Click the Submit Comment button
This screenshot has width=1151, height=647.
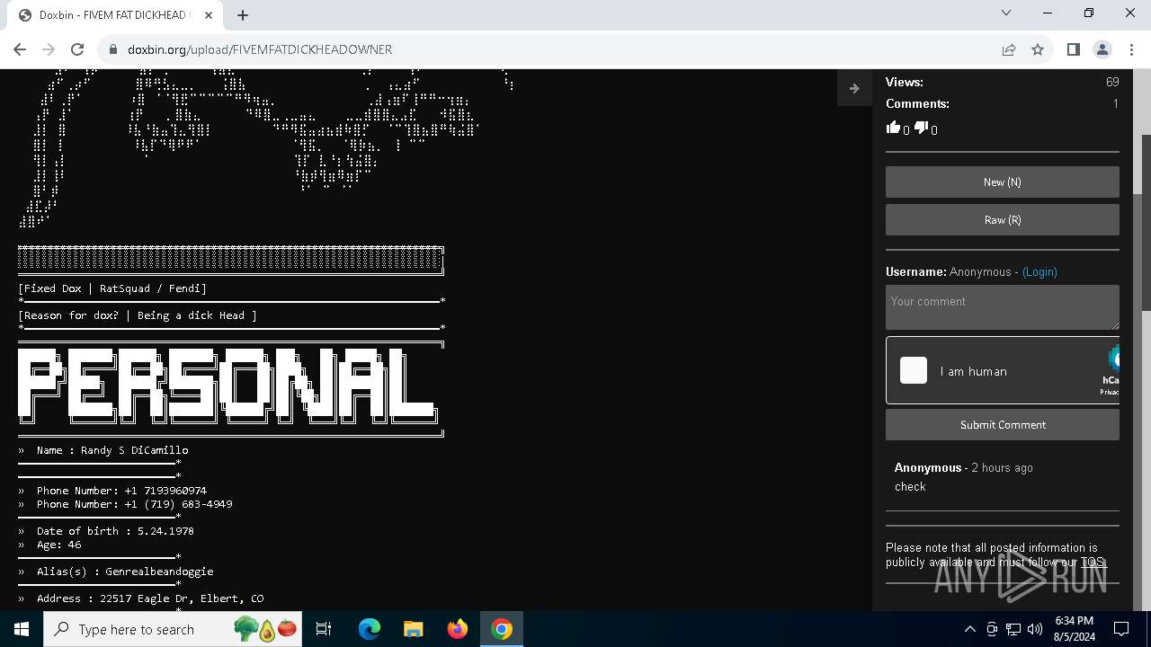click(x=1002, y=424)
